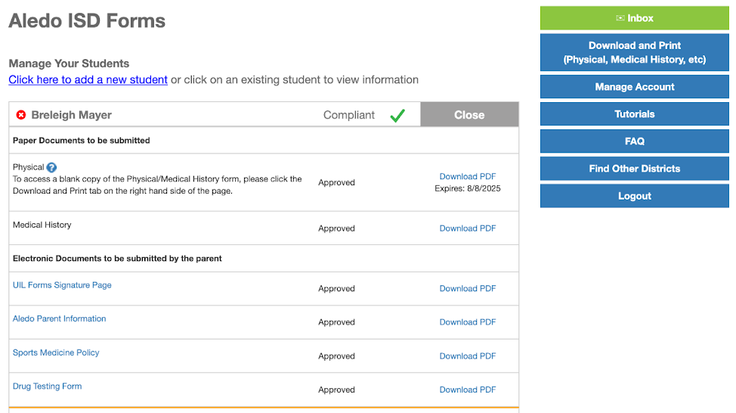
Task: Click the Breleigh Mayer student name
Action: (71, 115)
